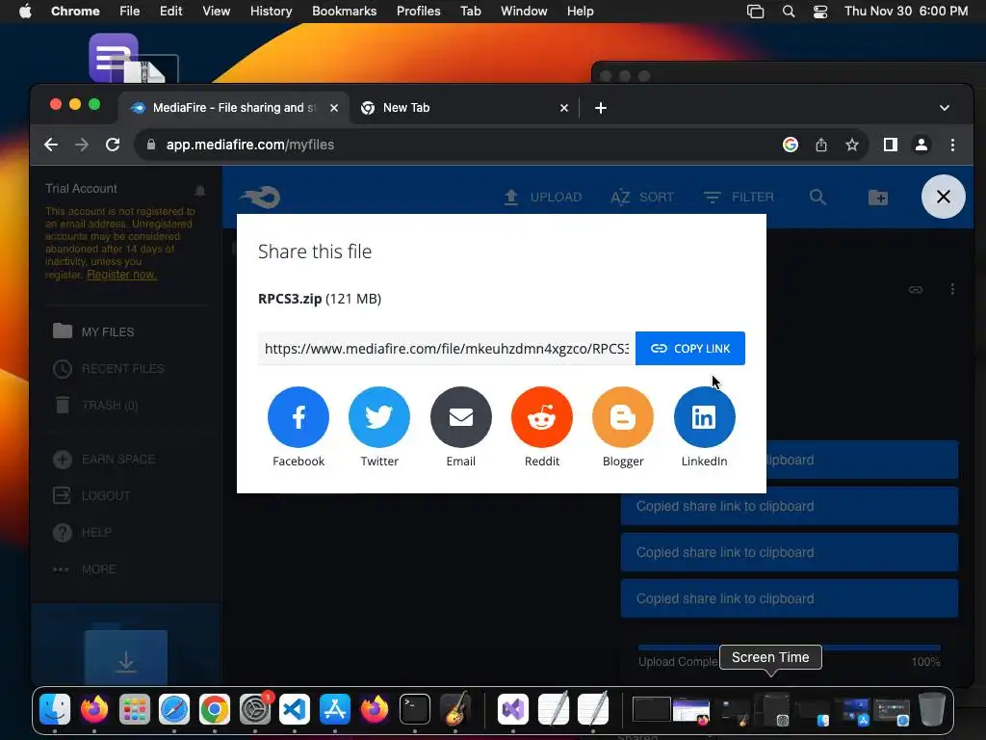Viewport: 986px width, 740px height.
Task: Open the Bookmarks menu
Action: (x=344, y=12)
